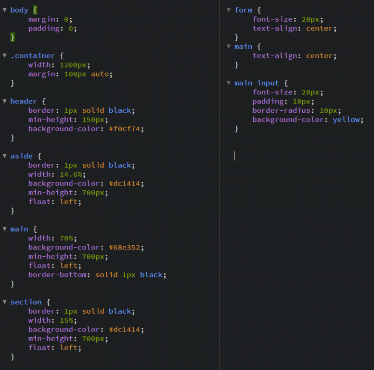This screenshot has width=374, height=370.
Task: Click the aside selector
Action: [22, 156]
